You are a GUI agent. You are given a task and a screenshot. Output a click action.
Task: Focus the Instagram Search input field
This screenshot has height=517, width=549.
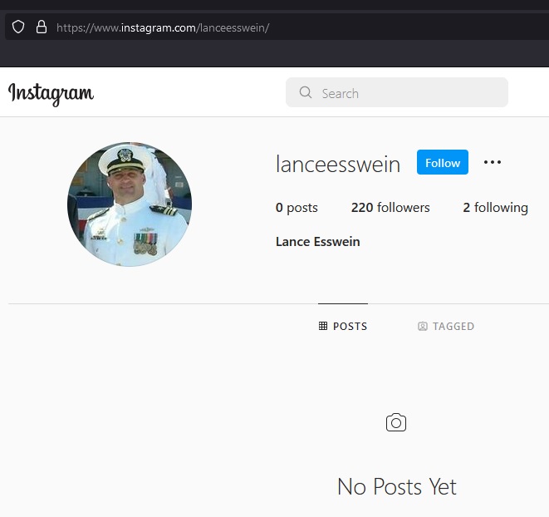407,93
